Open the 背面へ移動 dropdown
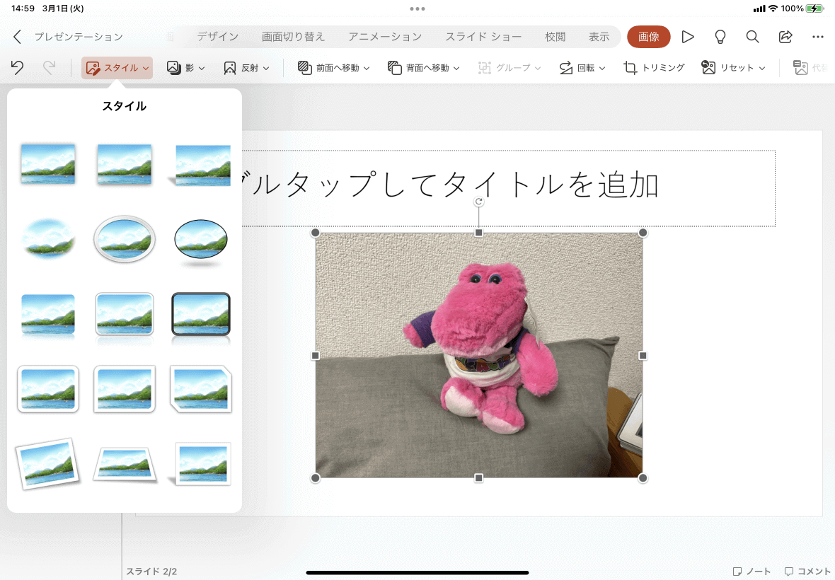Image resolution: width=835 pixels, height=580 pixels. point(423,68)
